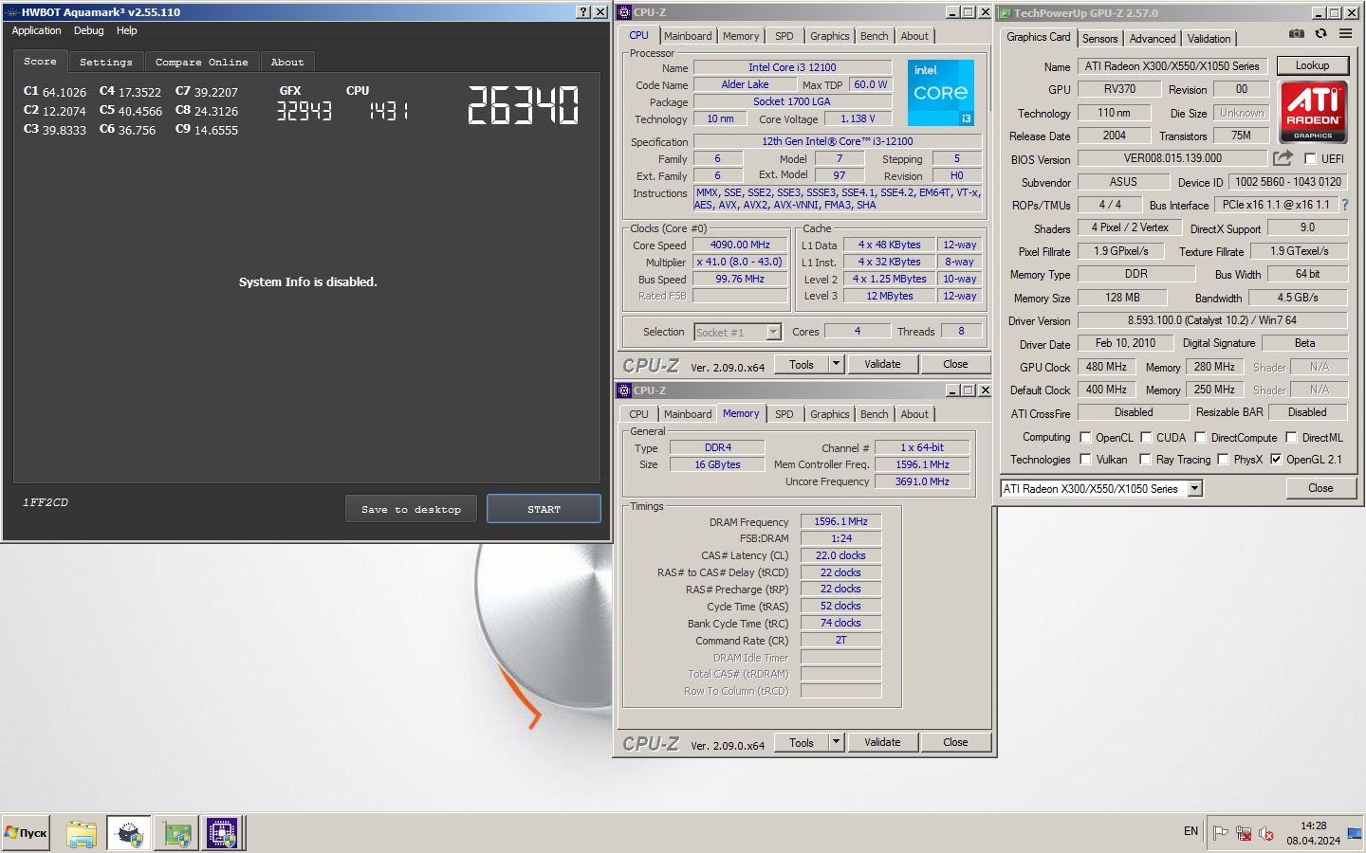Open Graphics tab in lower CPU-Z
This screenshot has height=853, width=1366.
tap(830, 414)
